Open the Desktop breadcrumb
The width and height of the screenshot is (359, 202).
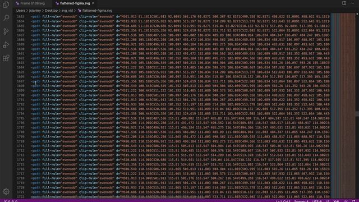(51, 11)
